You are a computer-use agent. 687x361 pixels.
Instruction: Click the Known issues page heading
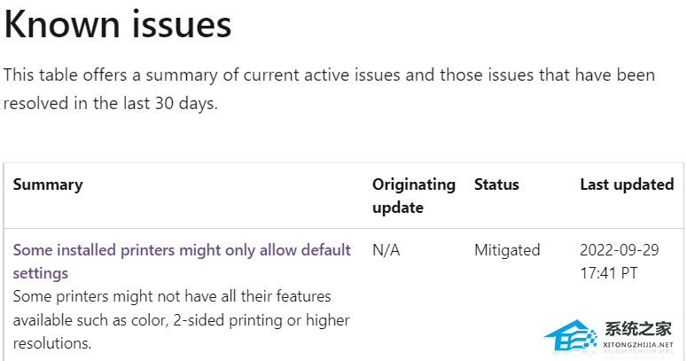coord(118,24)
